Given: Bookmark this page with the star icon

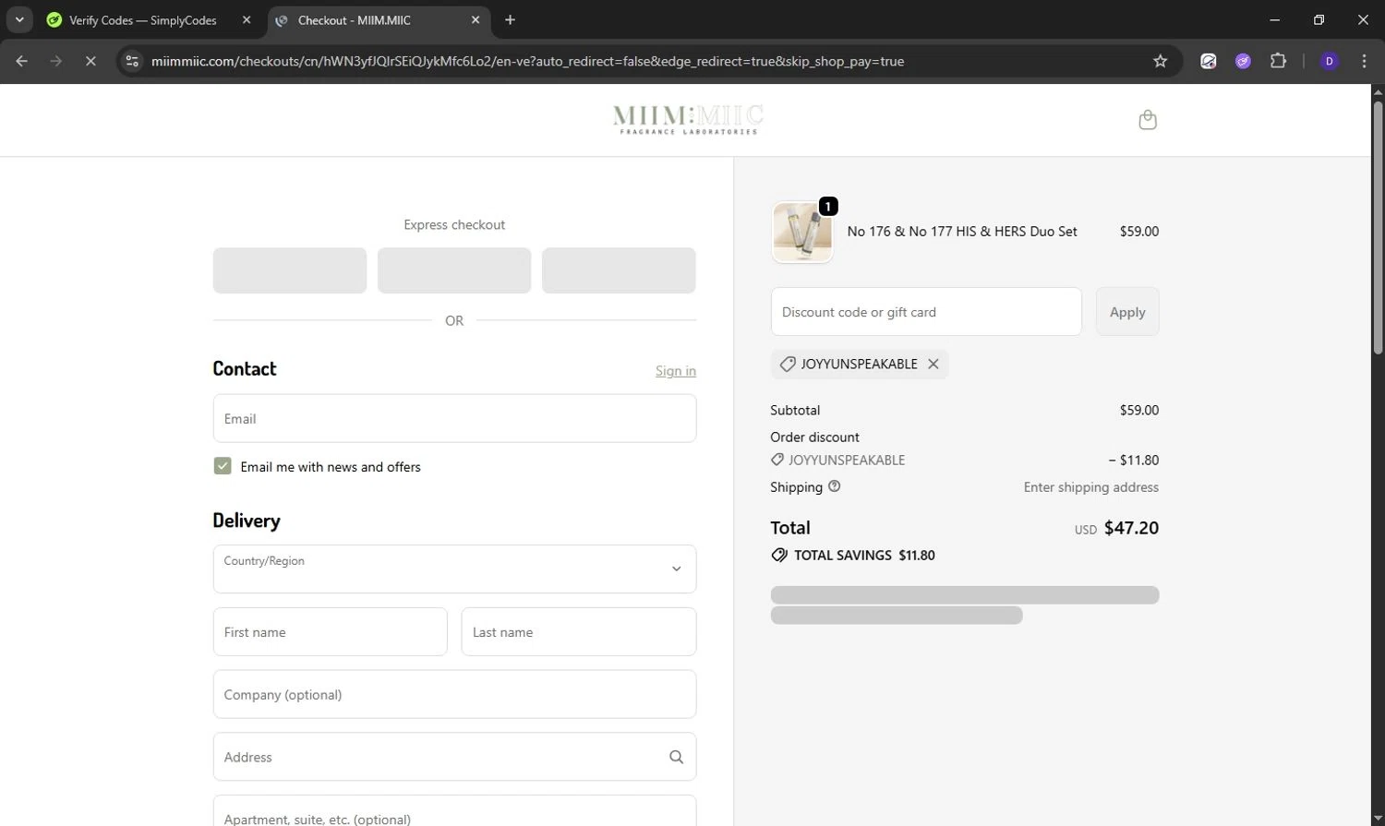Looking at the screenshot, I should click(x=1161, y=61).
